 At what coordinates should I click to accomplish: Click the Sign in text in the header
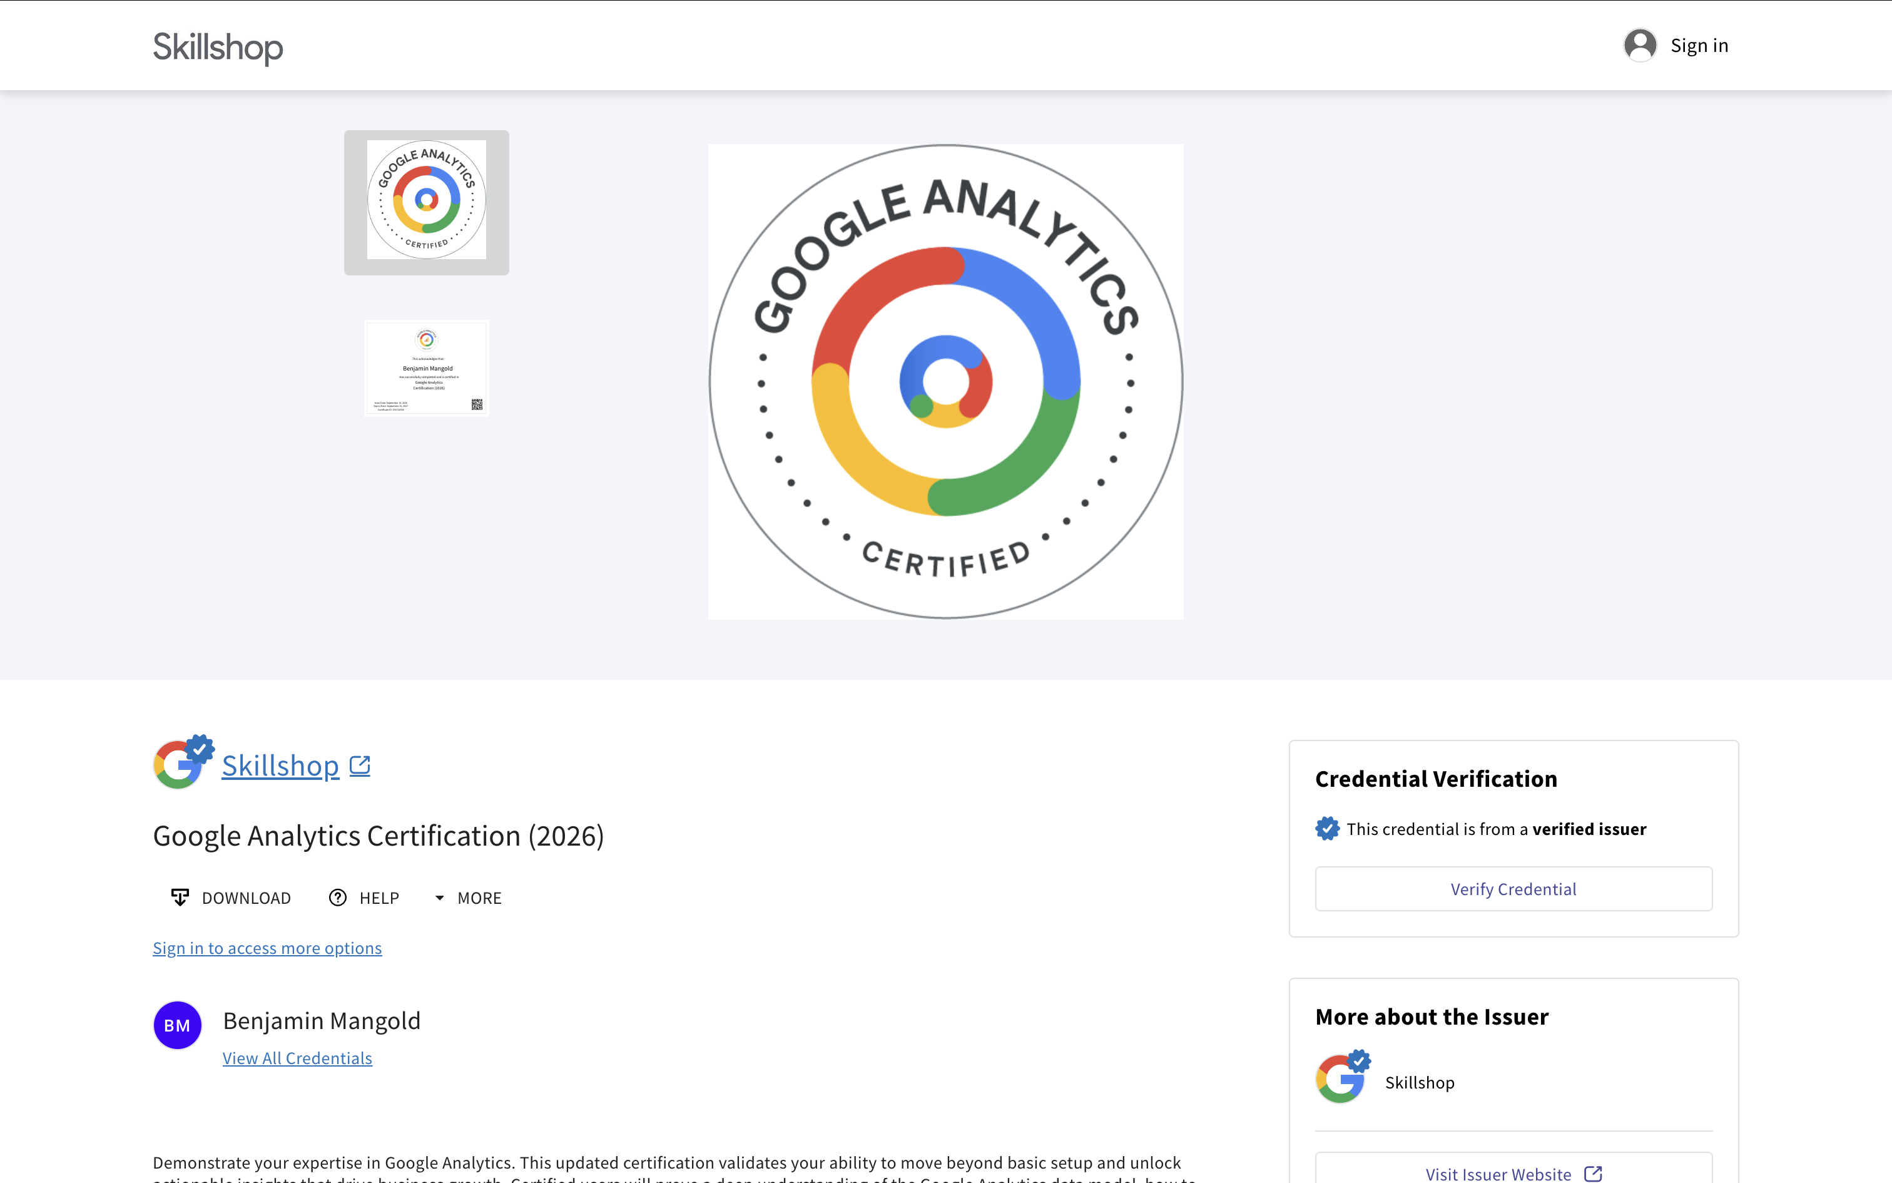click(x=1699, y=45)
